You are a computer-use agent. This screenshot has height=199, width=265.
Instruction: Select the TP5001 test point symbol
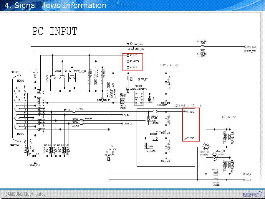pyautogui.click(x=35, y=76)
